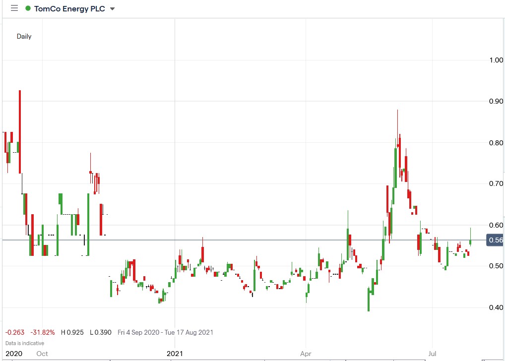This screenshot has width=505, height=361.
Task: Click the Apr label on the time axis
Action: pyautogui.click(x=305, y=354)
